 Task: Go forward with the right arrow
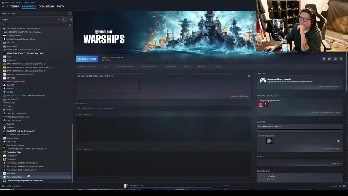[8, 6]
